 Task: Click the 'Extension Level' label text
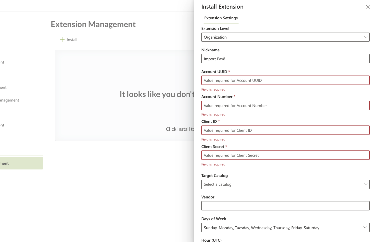(x=215, y=28)
